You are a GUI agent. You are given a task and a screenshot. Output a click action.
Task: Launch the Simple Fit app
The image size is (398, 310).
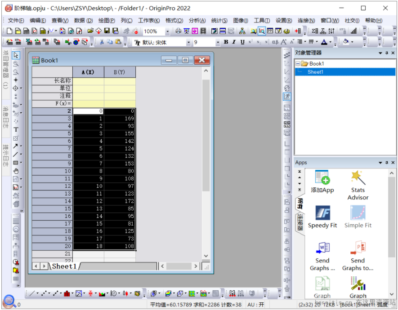[x=358, y=217]
